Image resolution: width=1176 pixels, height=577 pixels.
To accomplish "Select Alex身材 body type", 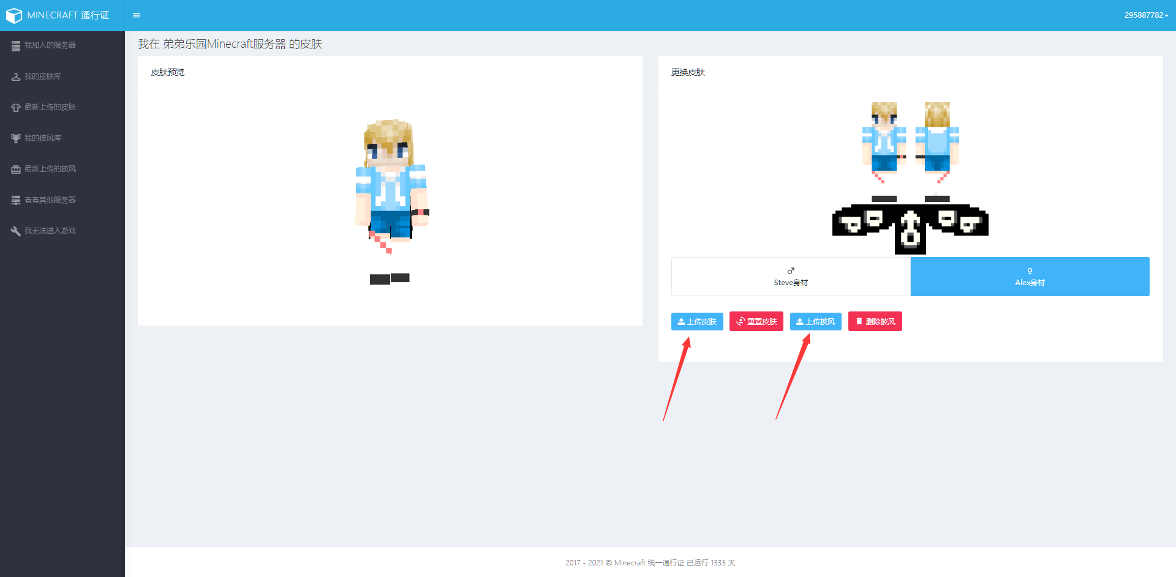I will [x=1030, y=277].
